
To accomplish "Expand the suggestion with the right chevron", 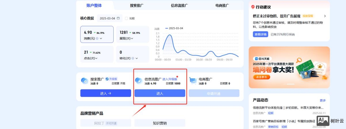I will coord(325,16).
